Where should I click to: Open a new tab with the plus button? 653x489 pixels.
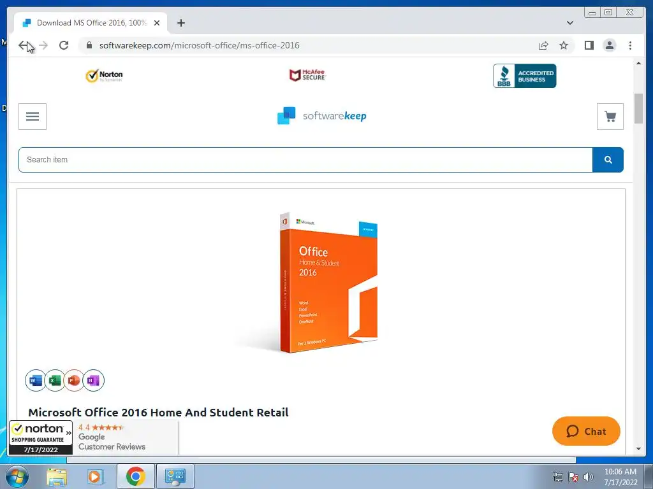coord(180,23)
